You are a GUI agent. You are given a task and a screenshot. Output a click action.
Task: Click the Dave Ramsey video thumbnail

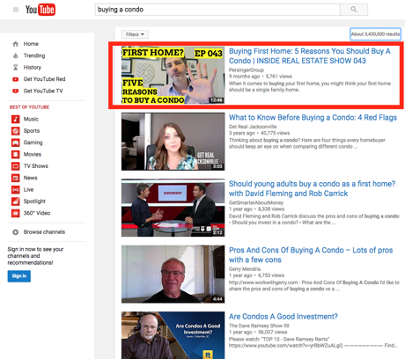[x=173, y=335]
